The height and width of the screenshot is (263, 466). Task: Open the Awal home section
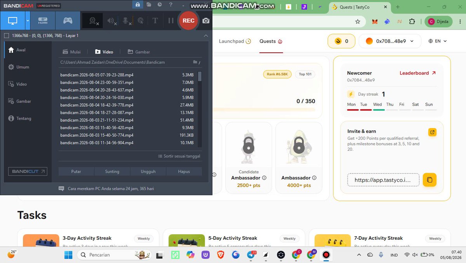28,50
